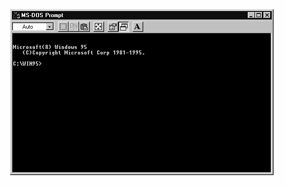Toggle the Background button in the toolbar

pos(123,27)
